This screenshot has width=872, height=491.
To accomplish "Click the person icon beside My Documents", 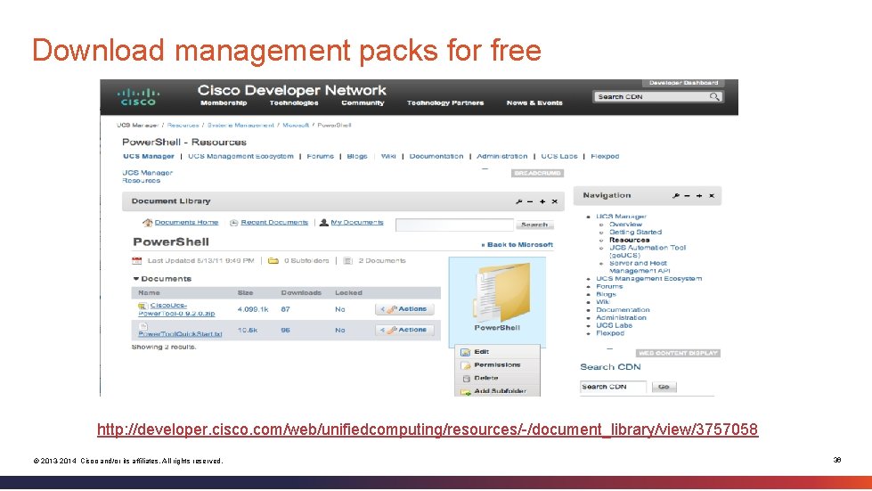I will pos(323,223).
